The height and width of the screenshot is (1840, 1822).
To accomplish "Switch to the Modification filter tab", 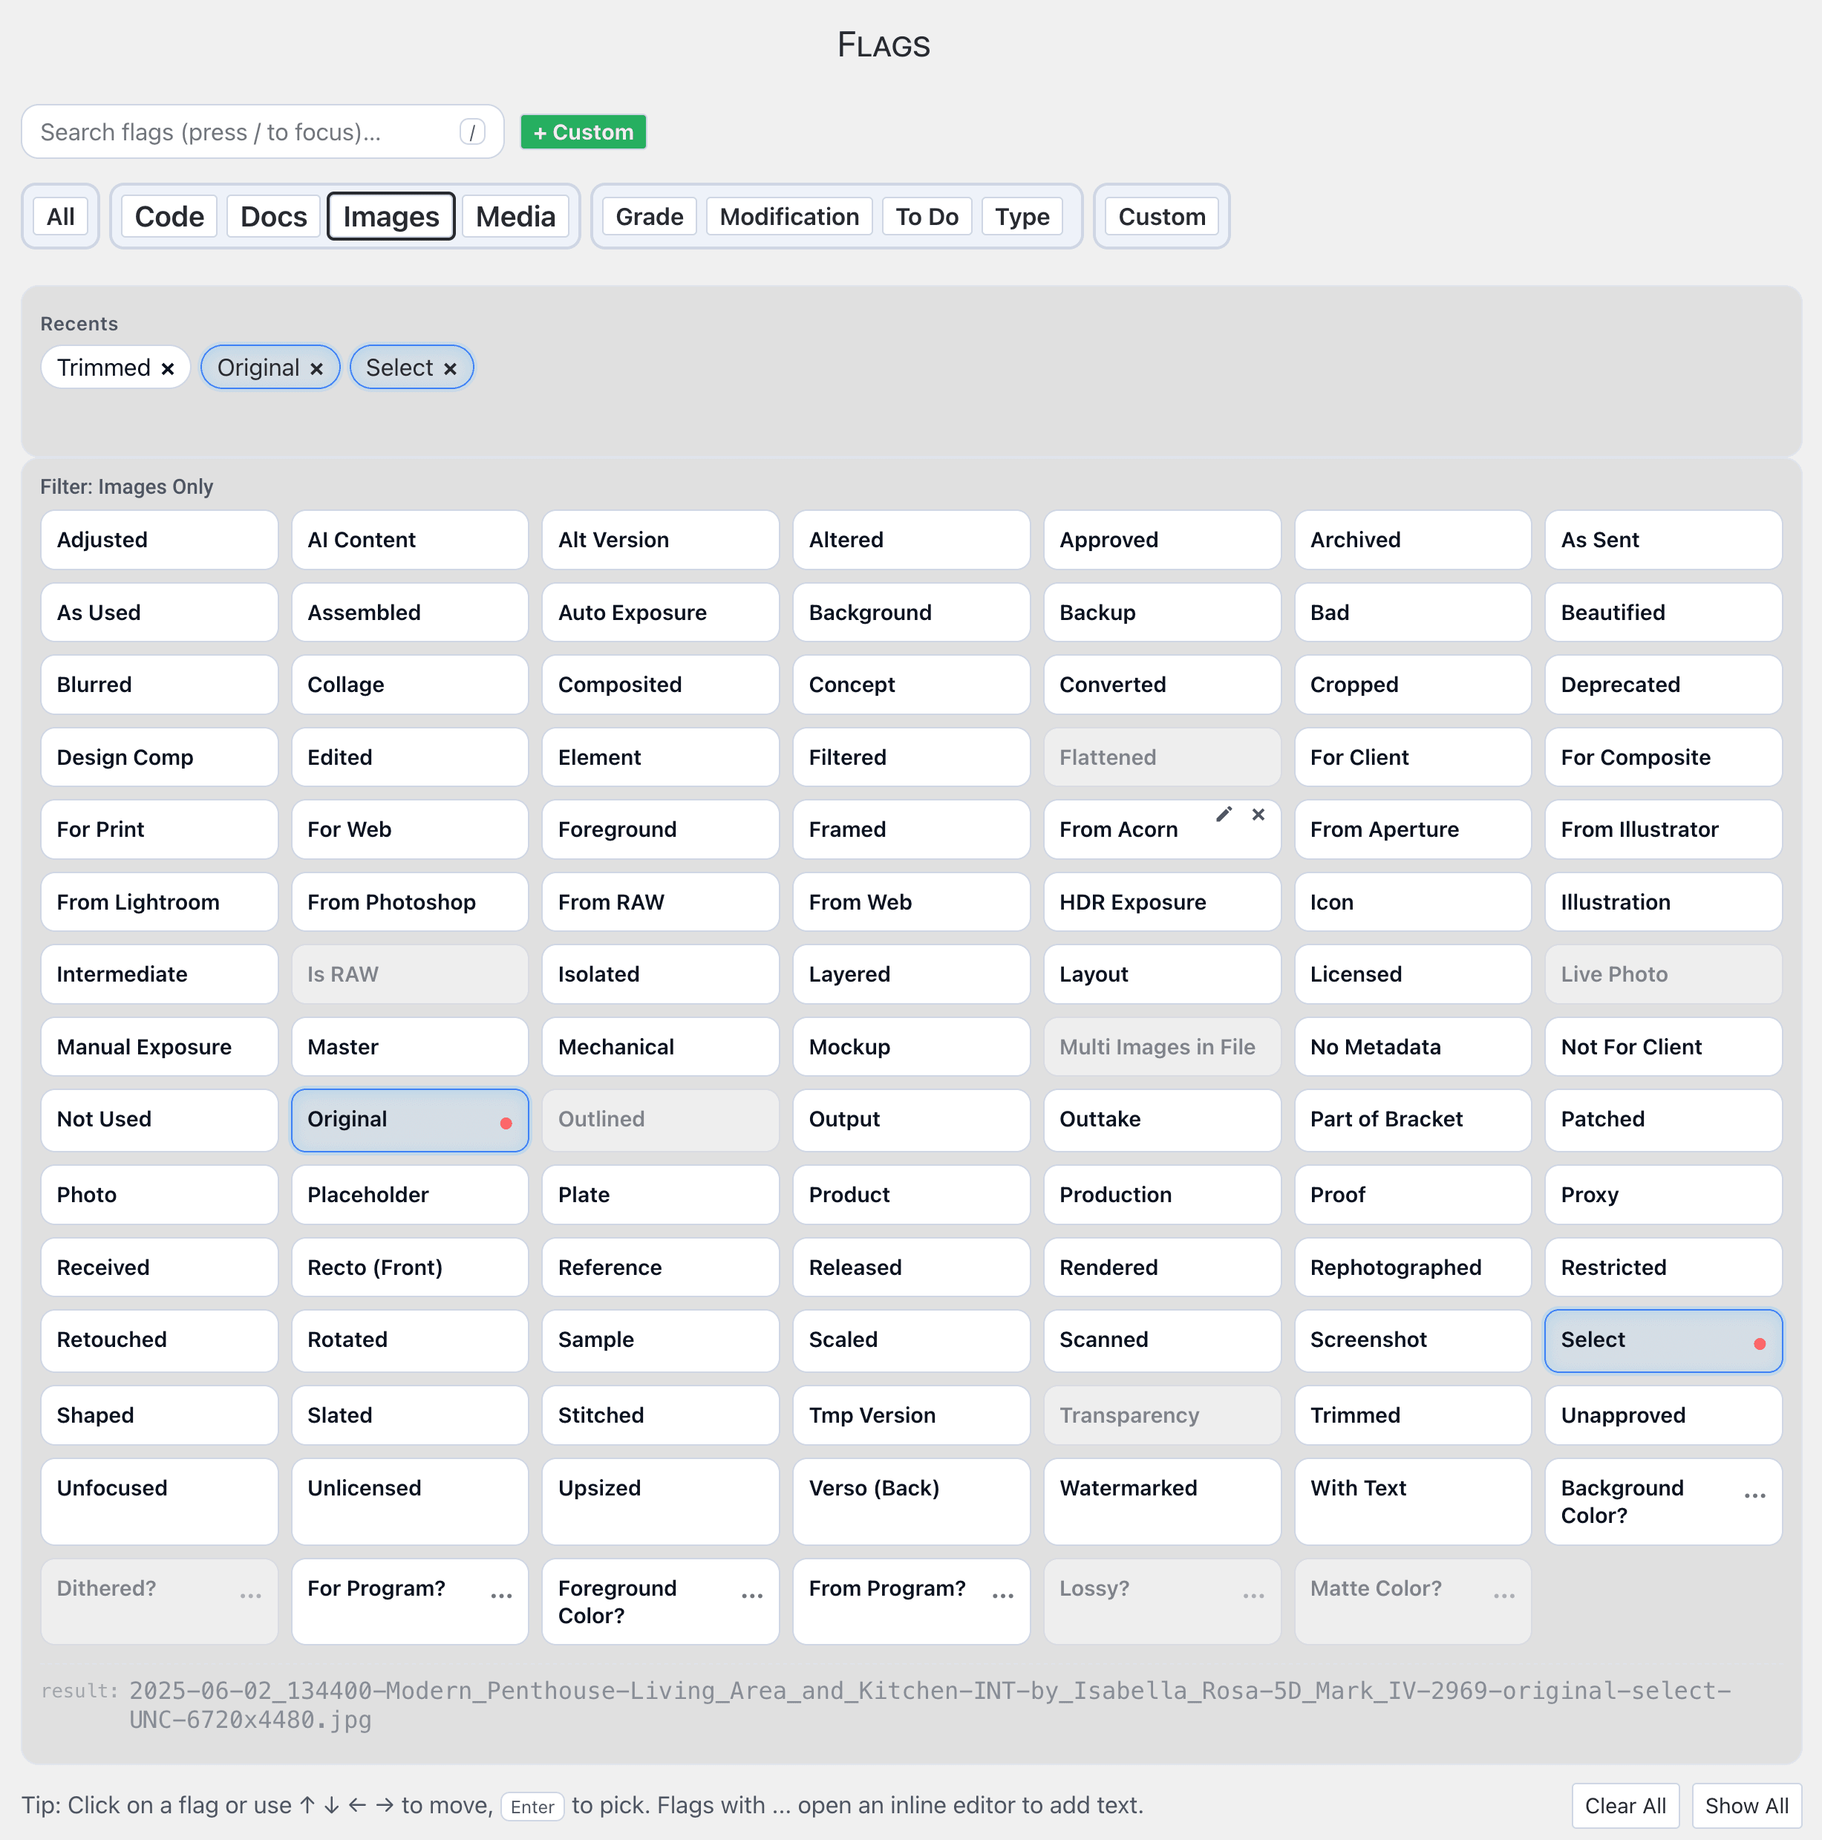I will 788,217.
